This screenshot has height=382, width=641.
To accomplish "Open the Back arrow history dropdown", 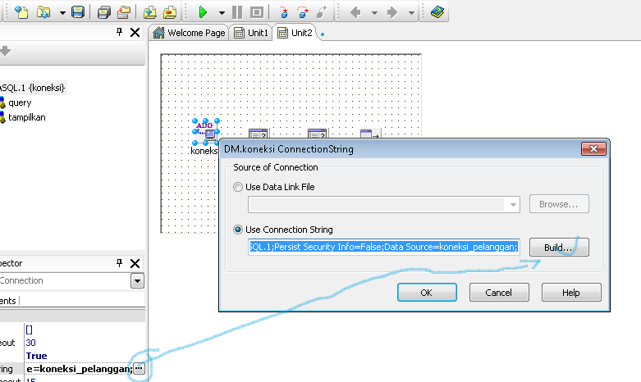I will pos(374,13).
